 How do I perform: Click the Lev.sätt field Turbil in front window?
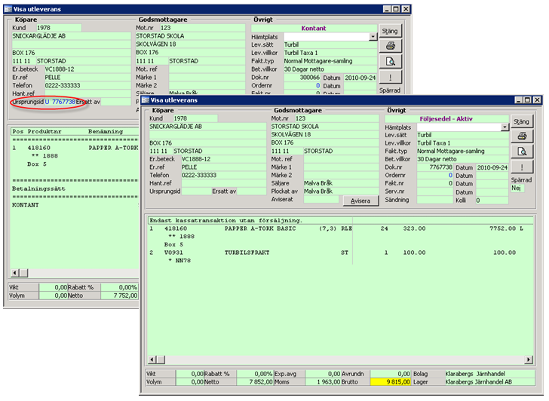462,135
